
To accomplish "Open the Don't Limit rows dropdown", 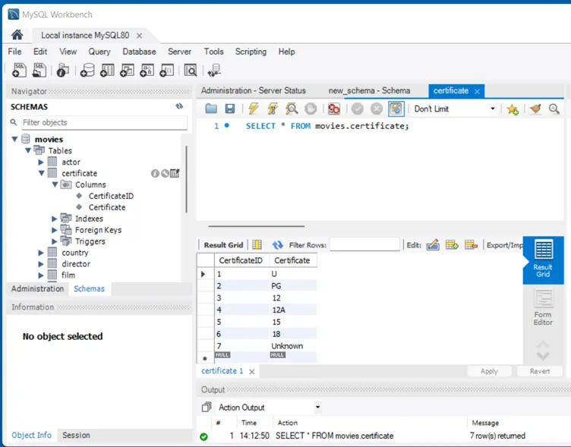I will point(454,109).
